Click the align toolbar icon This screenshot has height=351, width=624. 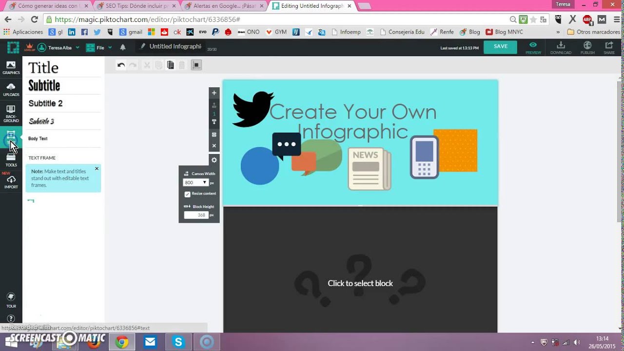196,65
